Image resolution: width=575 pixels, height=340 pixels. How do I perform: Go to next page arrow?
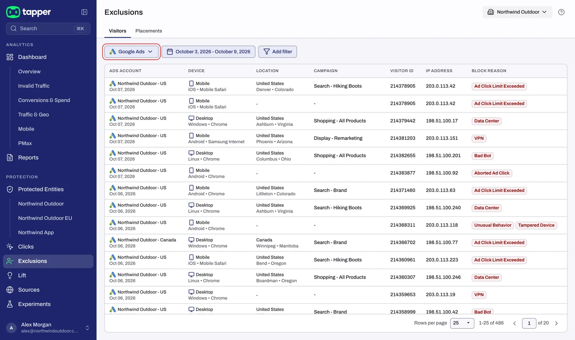[x=556, y=323]
